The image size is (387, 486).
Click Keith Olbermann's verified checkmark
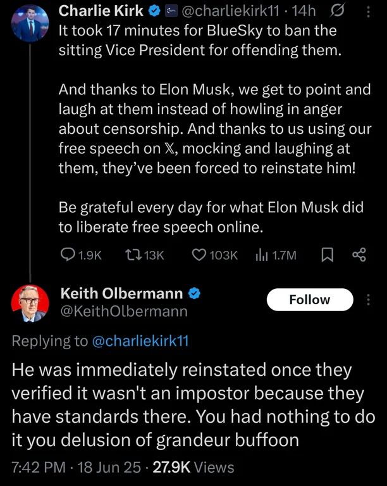point(195,293)
